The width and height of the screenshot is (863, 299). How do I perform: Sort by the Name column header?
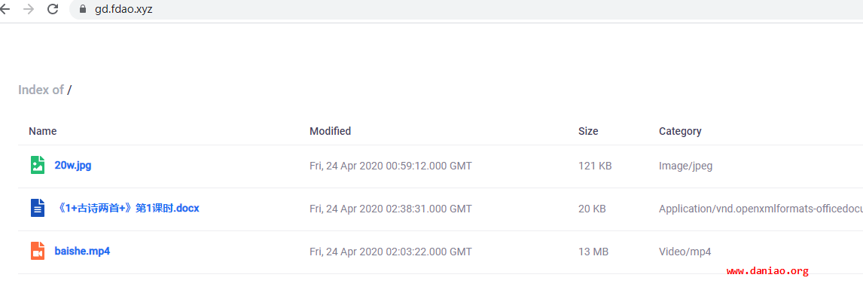(x=42, y=131)
